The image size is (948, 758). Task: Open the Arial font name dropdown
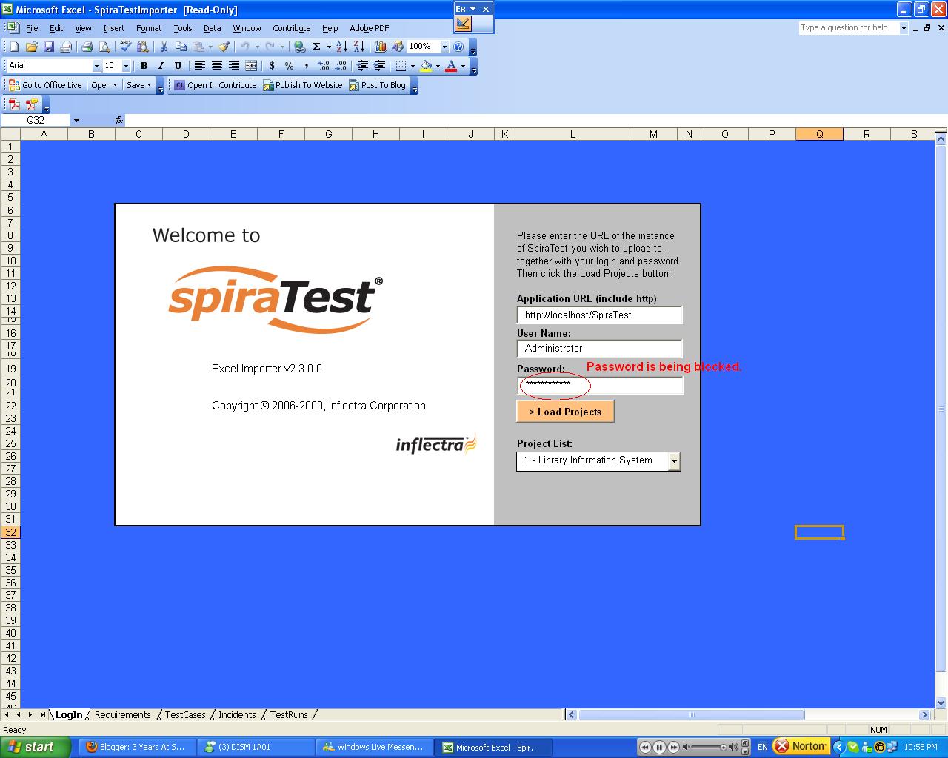tap(96, 66)
